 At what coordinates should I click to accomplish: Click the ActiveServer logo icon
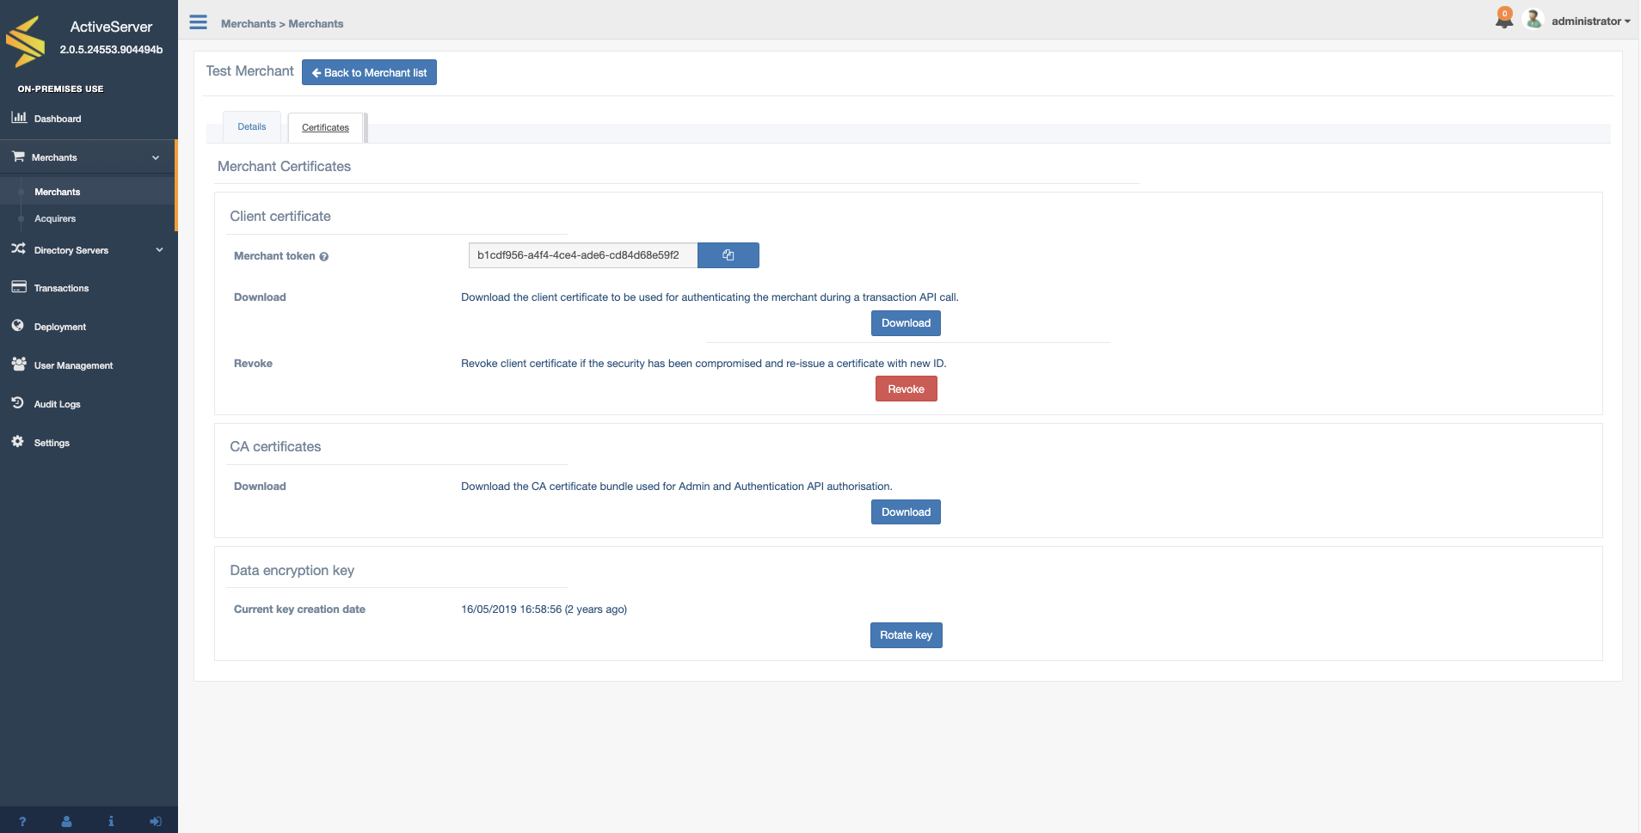pyautogui.click(x=25, y=40)
